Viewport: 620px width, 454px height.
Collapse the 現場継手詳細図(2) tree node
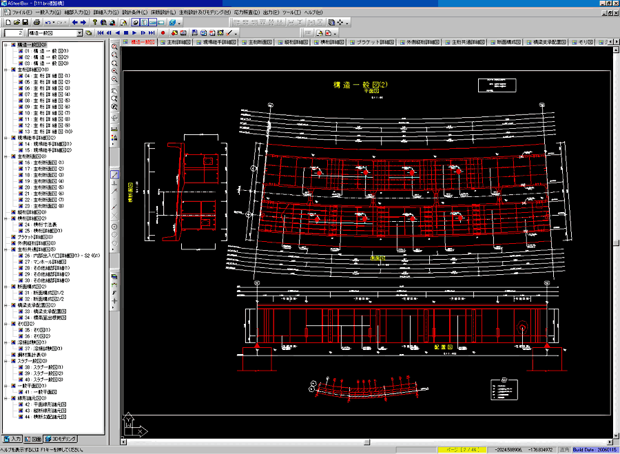click(x=6, y=138)
